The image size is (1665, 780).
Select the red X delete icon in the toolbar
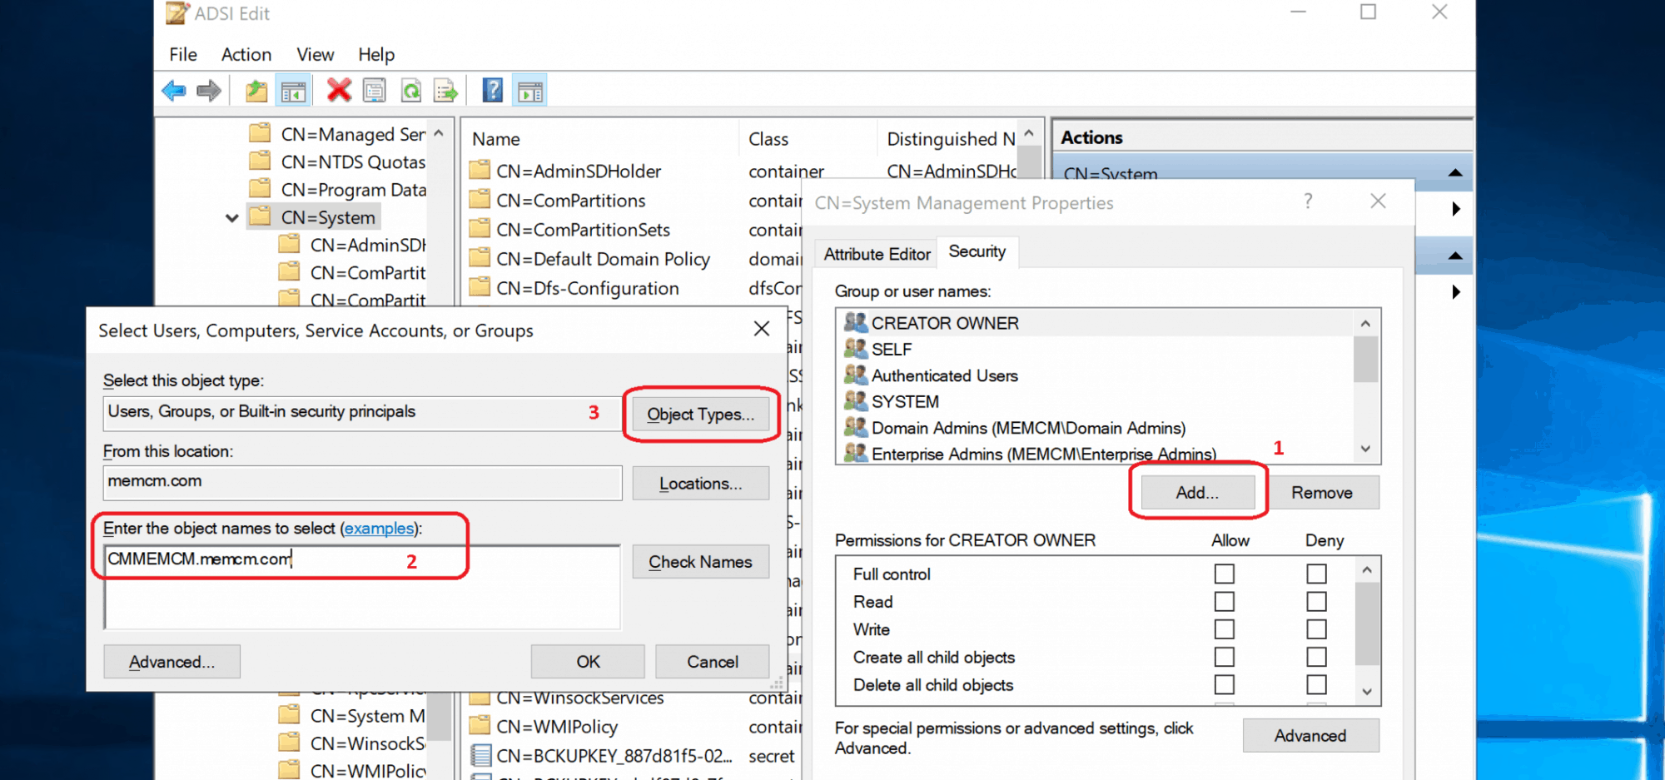pos(339,90)
